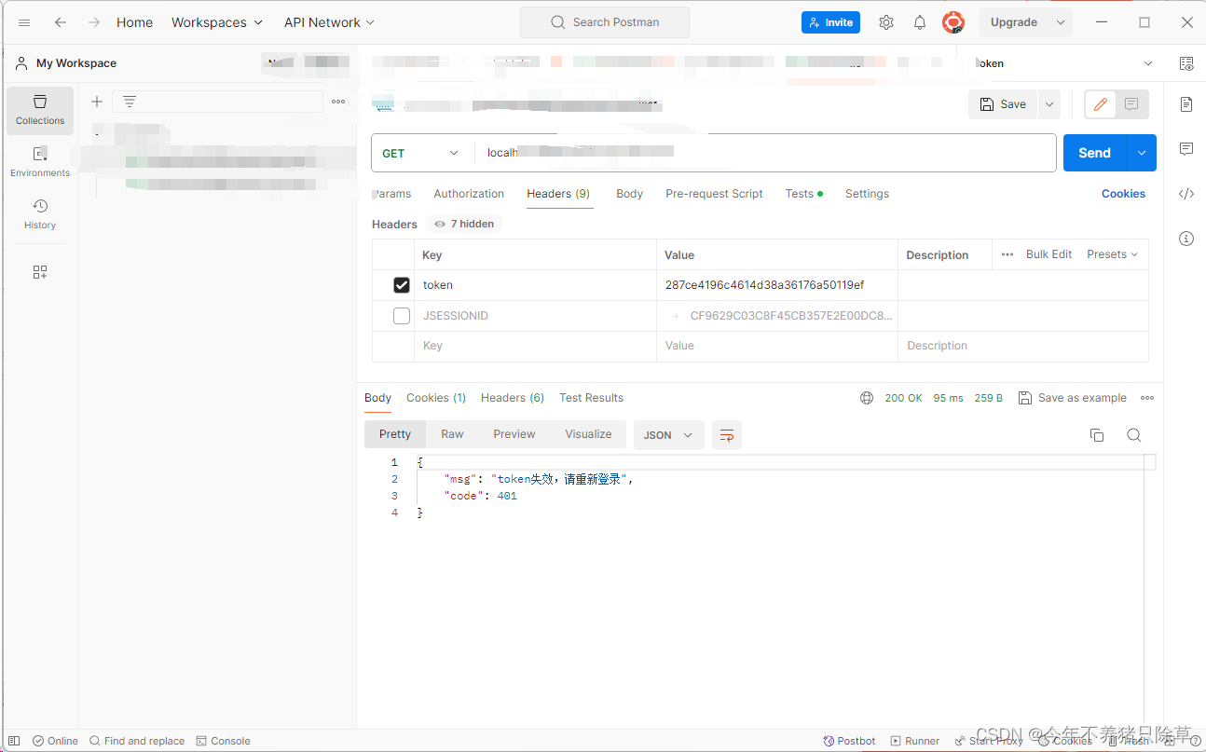The width and height of the screenshot is (1206, 752).
Task: Open collections three-dot options menu
Action: coord(338,102)
